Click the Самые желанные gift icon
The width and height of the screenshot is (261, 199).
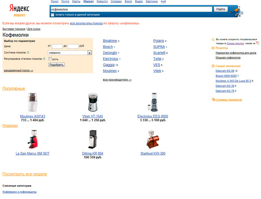tap(213, 66)
